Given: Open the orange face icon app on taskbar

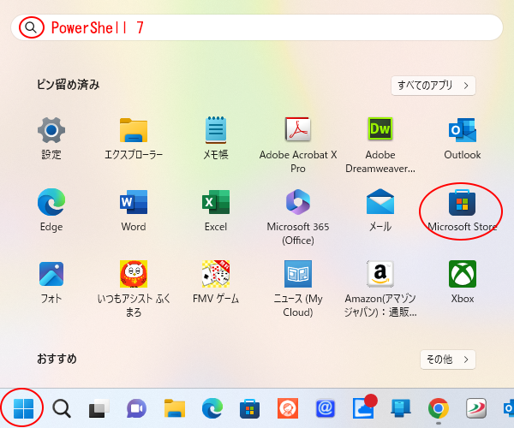Looking at the screenshot, I should [288, 408].
